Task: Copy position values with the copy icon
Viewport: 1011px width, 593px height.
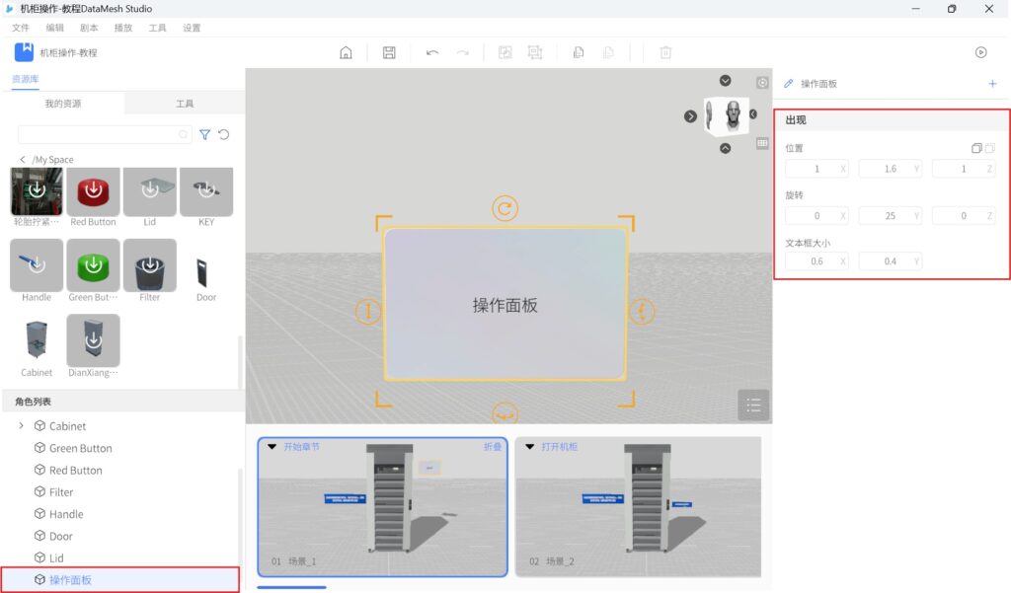Action: click(x=976, y=148)
